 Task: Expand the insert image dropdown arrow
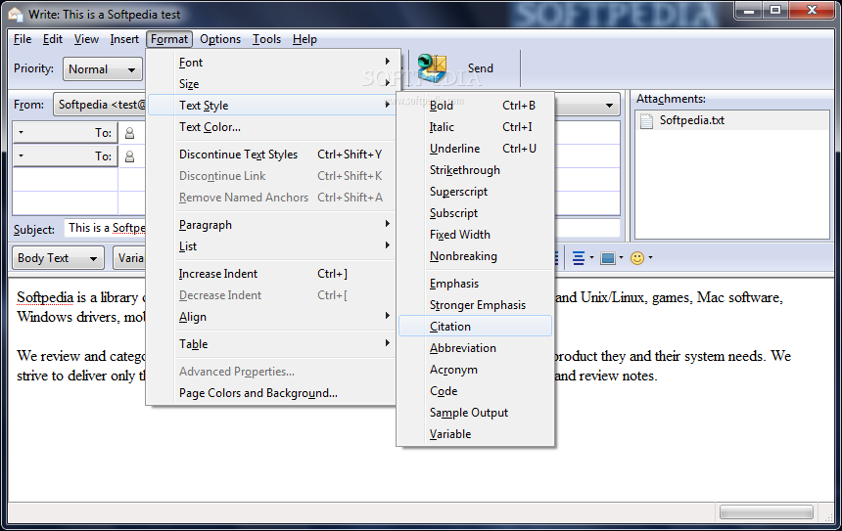(622, 257)
